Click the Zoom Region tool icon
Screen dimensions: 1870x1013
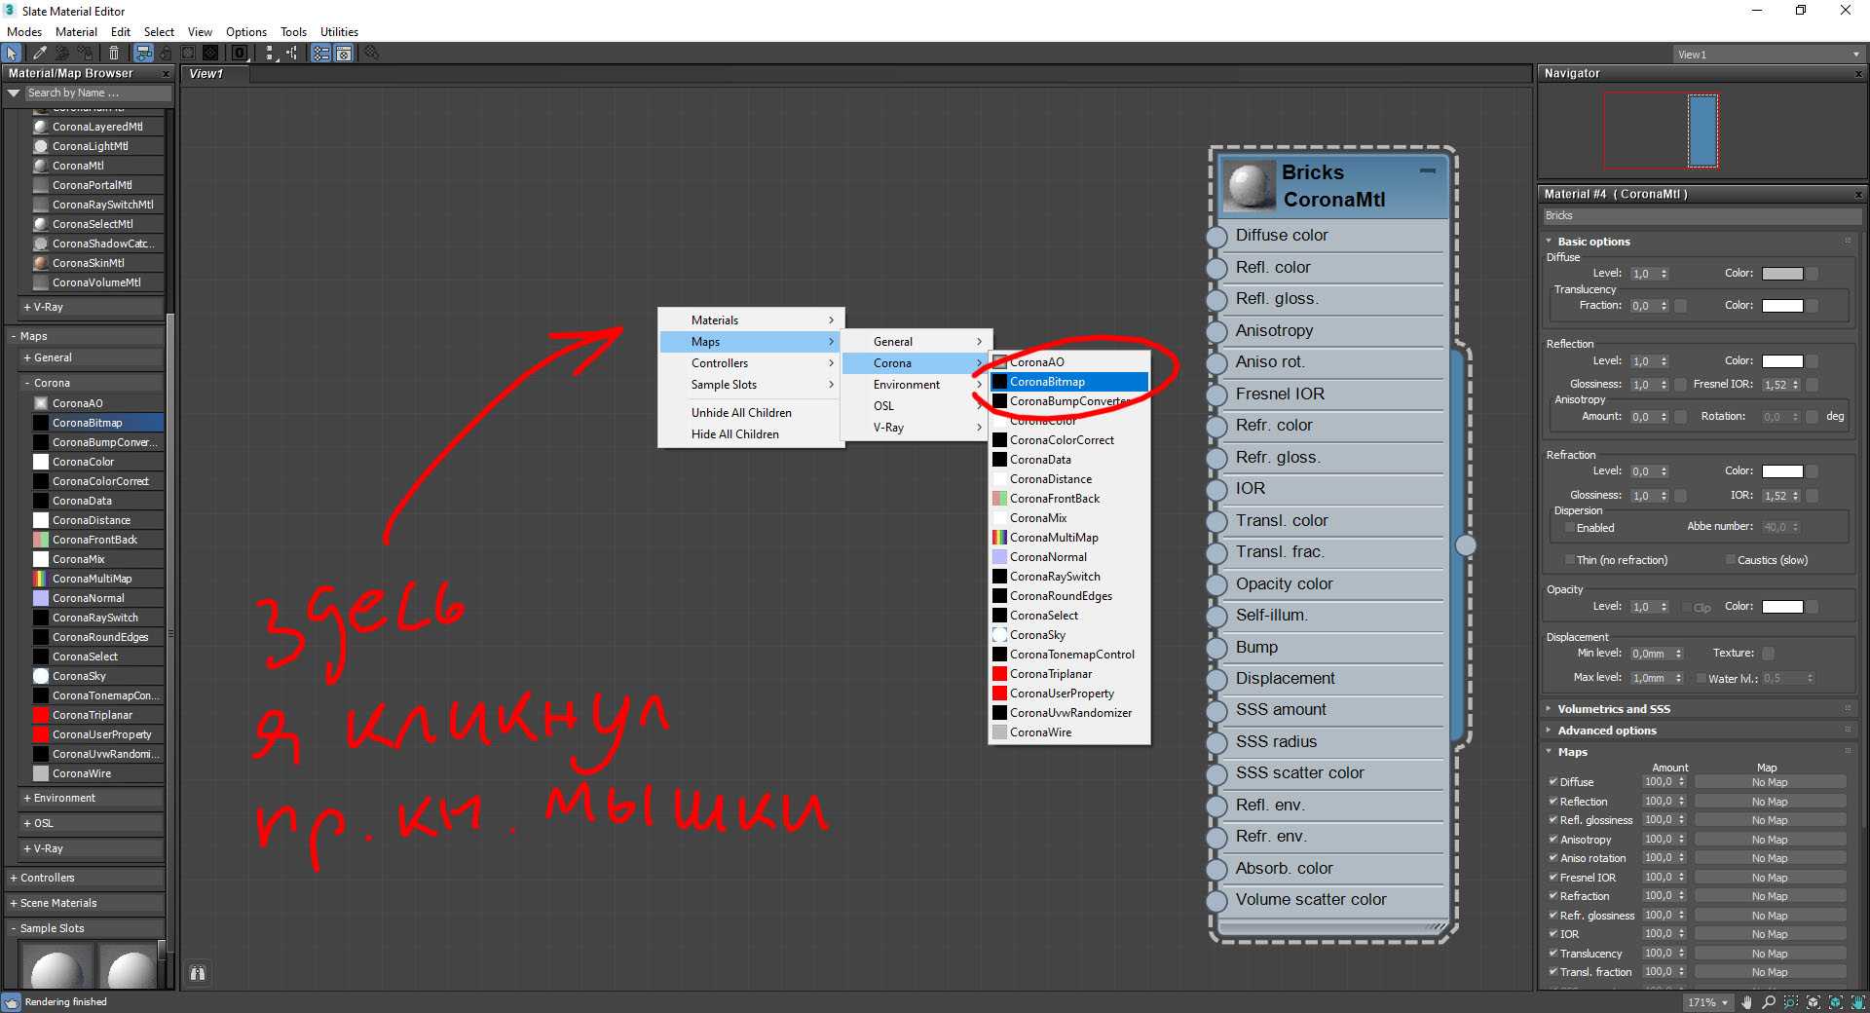[x=1791, y=1002]
